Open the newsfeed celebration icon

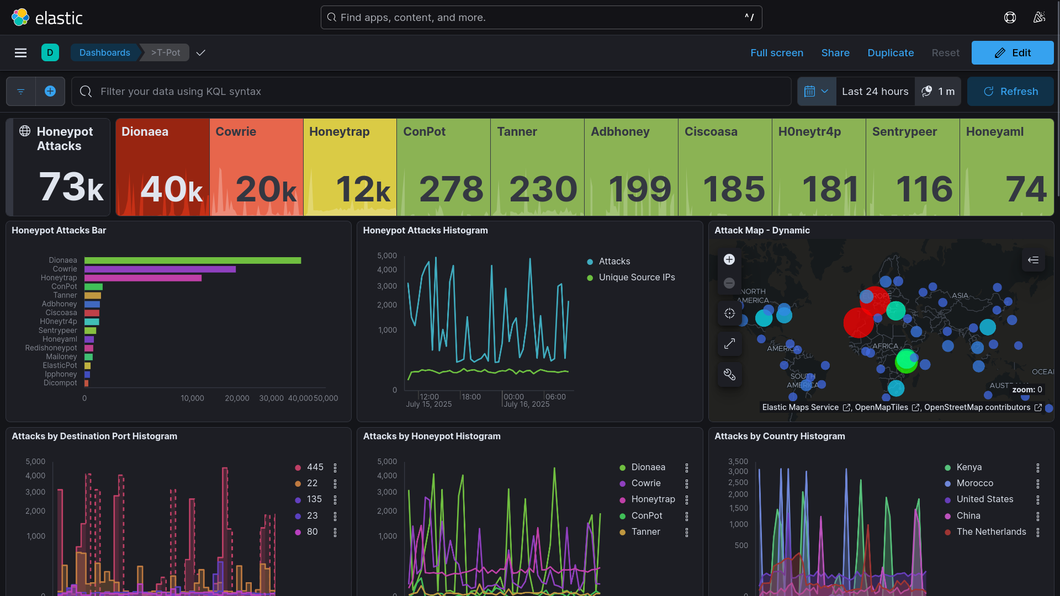pos(1039,18)
